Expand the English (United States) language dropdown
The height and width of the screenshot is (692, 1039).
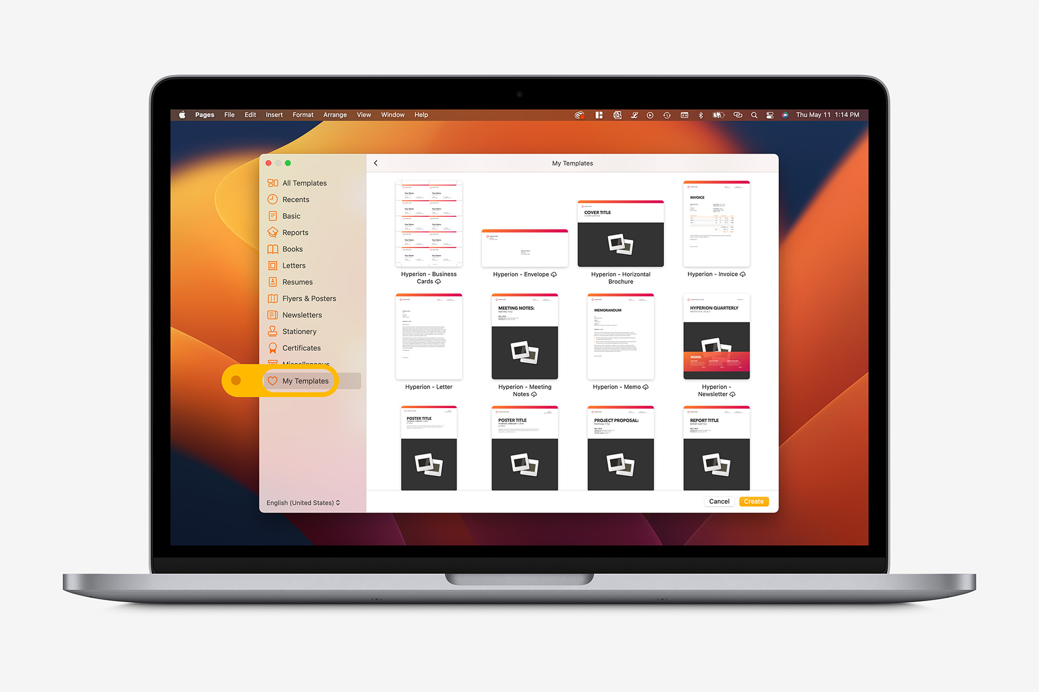[x=305, y=502]
